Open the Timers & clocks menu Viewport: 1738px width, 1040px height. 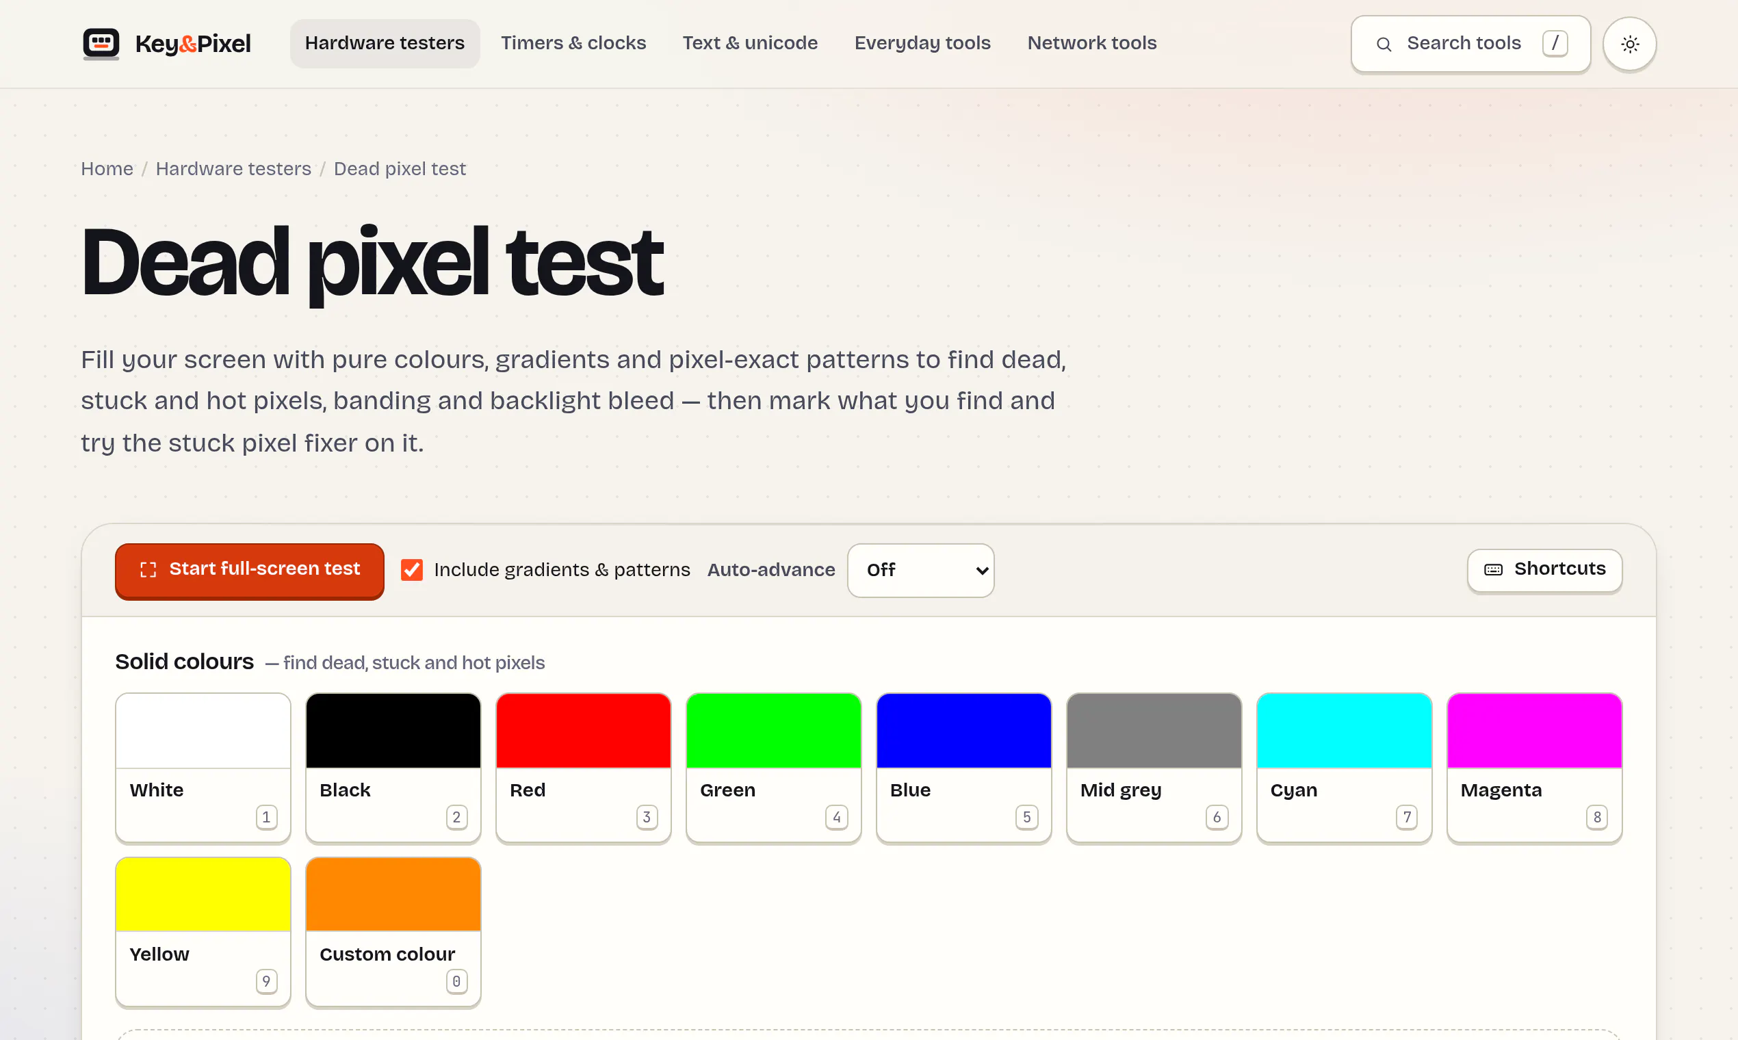click(x=573, y=44)
